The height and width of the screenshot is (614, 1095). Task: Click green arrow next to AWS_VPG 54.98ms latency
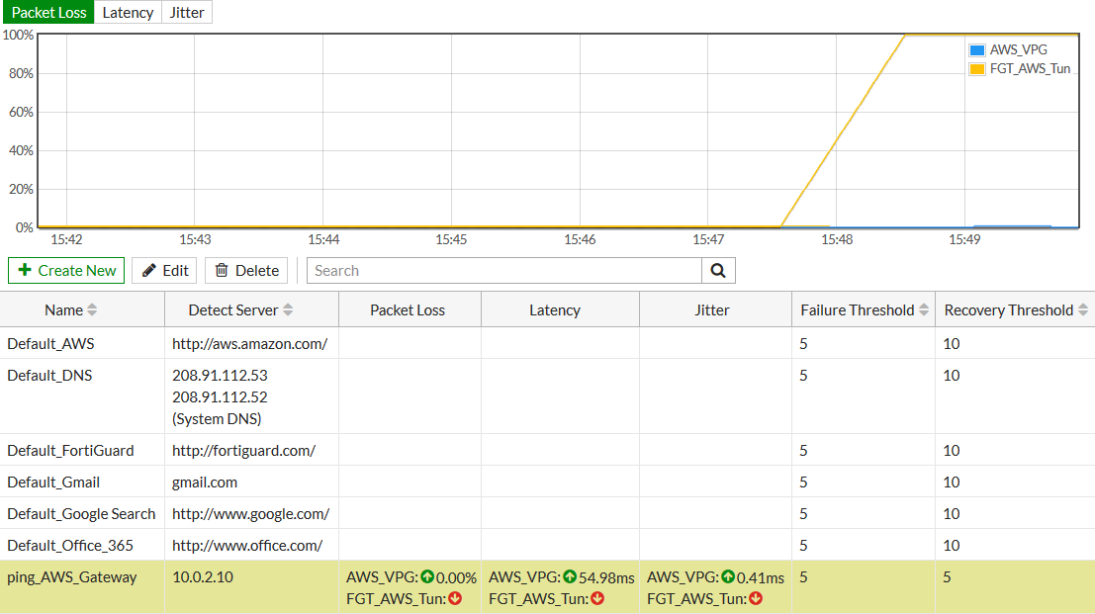568,576
